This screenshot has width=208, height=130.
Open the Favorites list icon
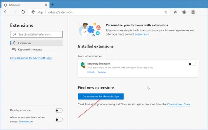175,12
